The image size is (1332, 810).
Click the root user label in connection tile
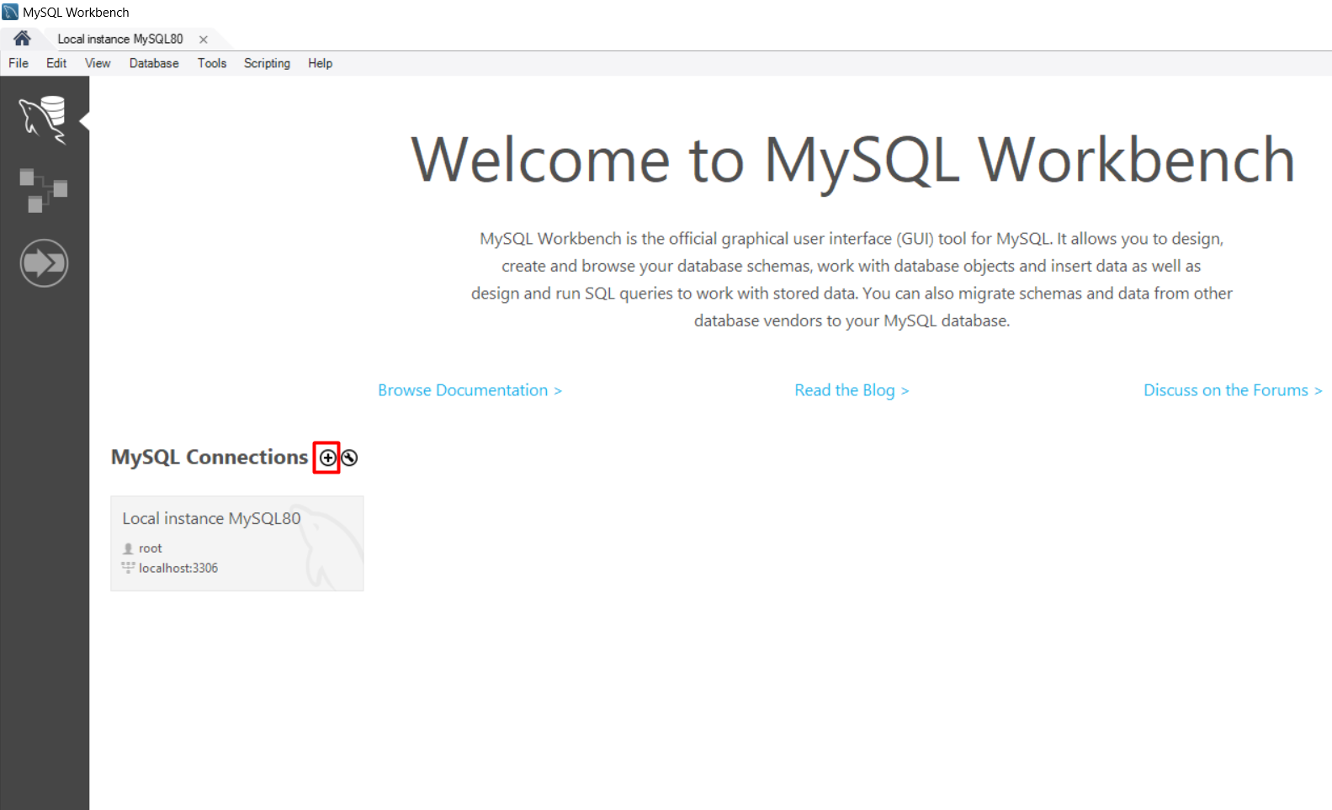pyautogui.click(x=151, y=548)
